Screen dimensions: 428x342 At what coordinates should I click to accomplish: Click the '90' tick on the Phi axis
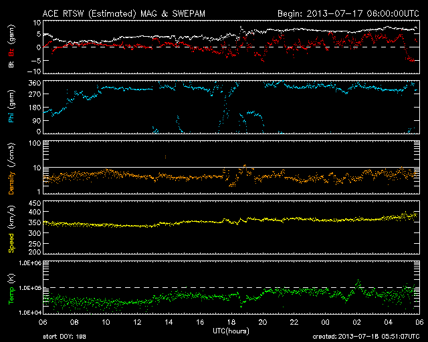pos(37,120)
